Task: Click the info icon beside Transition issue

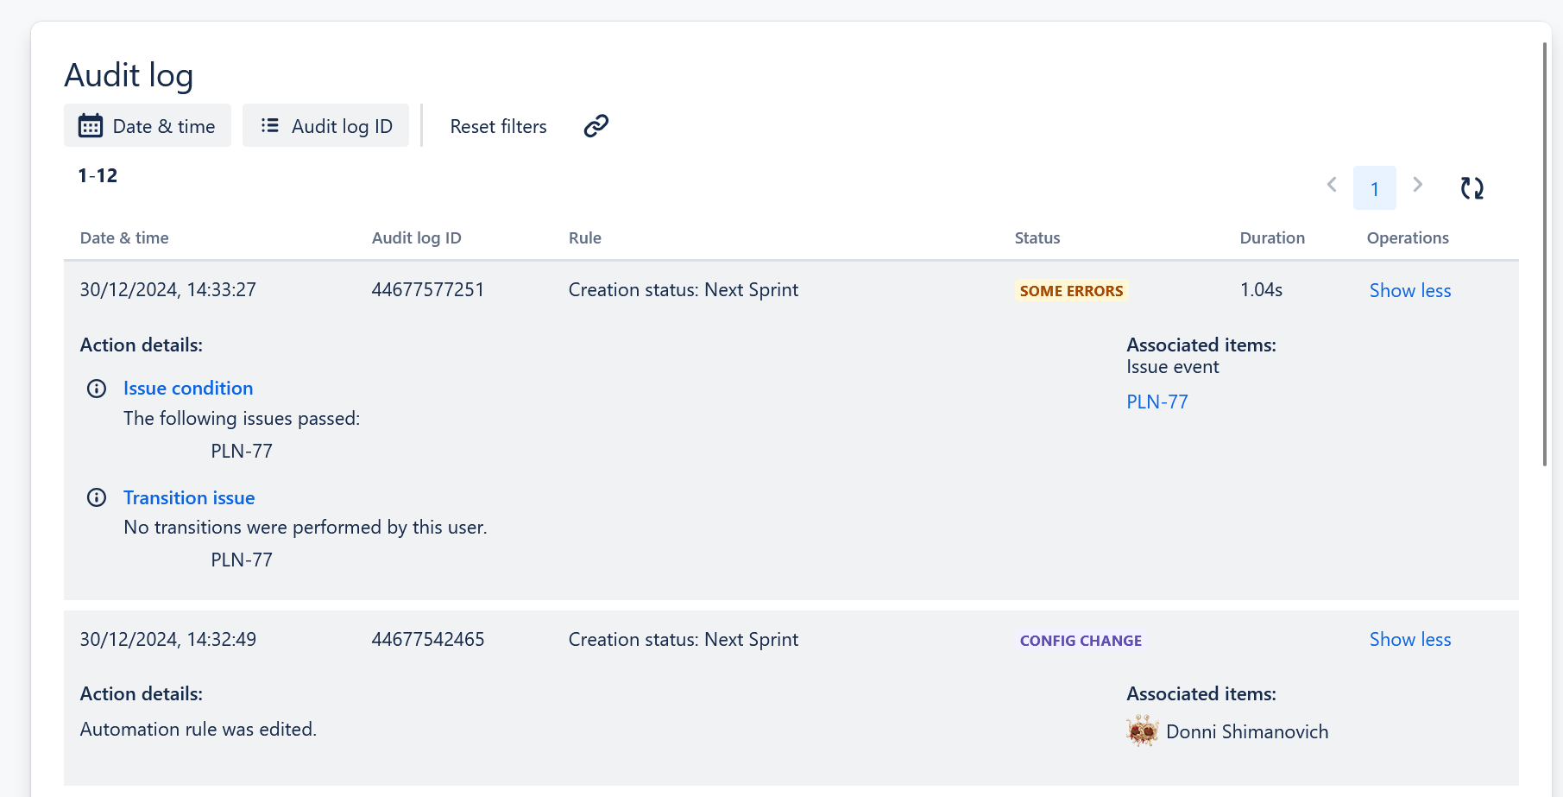Action: click(97, 497)
